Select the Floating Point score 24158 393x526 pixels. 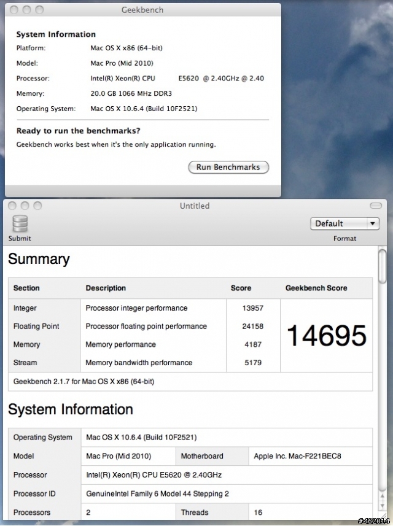click(253, 326)
